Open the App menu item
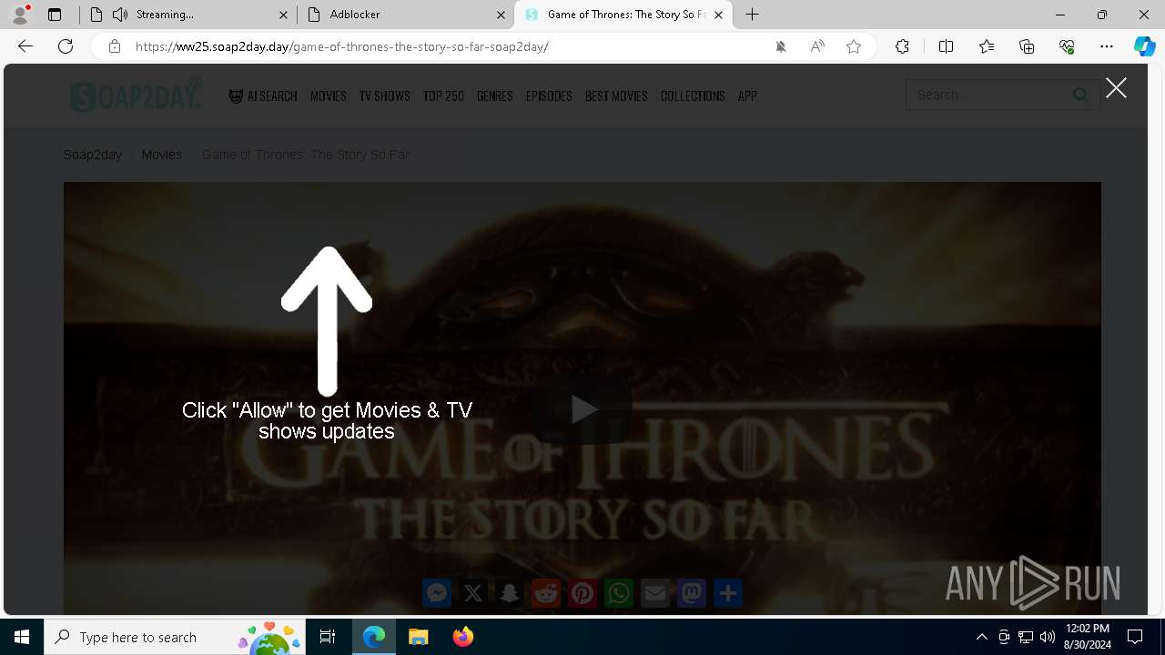1165x655 pixels. pos(747,96)
